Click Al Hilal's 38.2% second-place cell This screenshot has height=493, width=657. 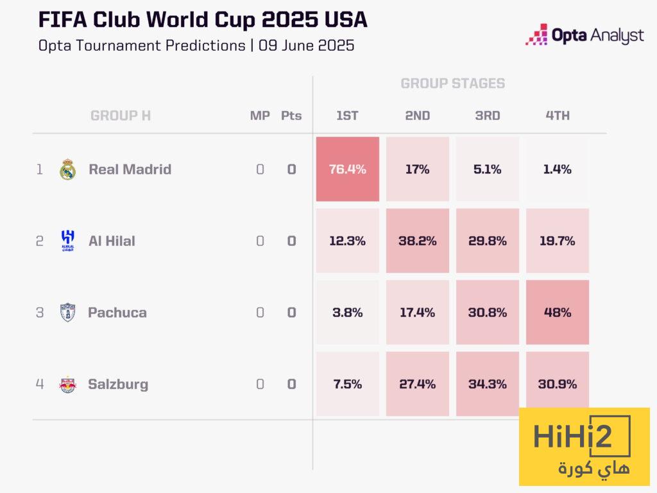(418, 241)
